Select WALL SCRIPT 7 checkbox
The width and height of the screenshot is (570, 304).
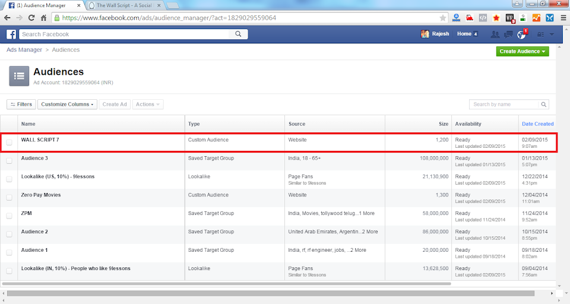point(9,142)
